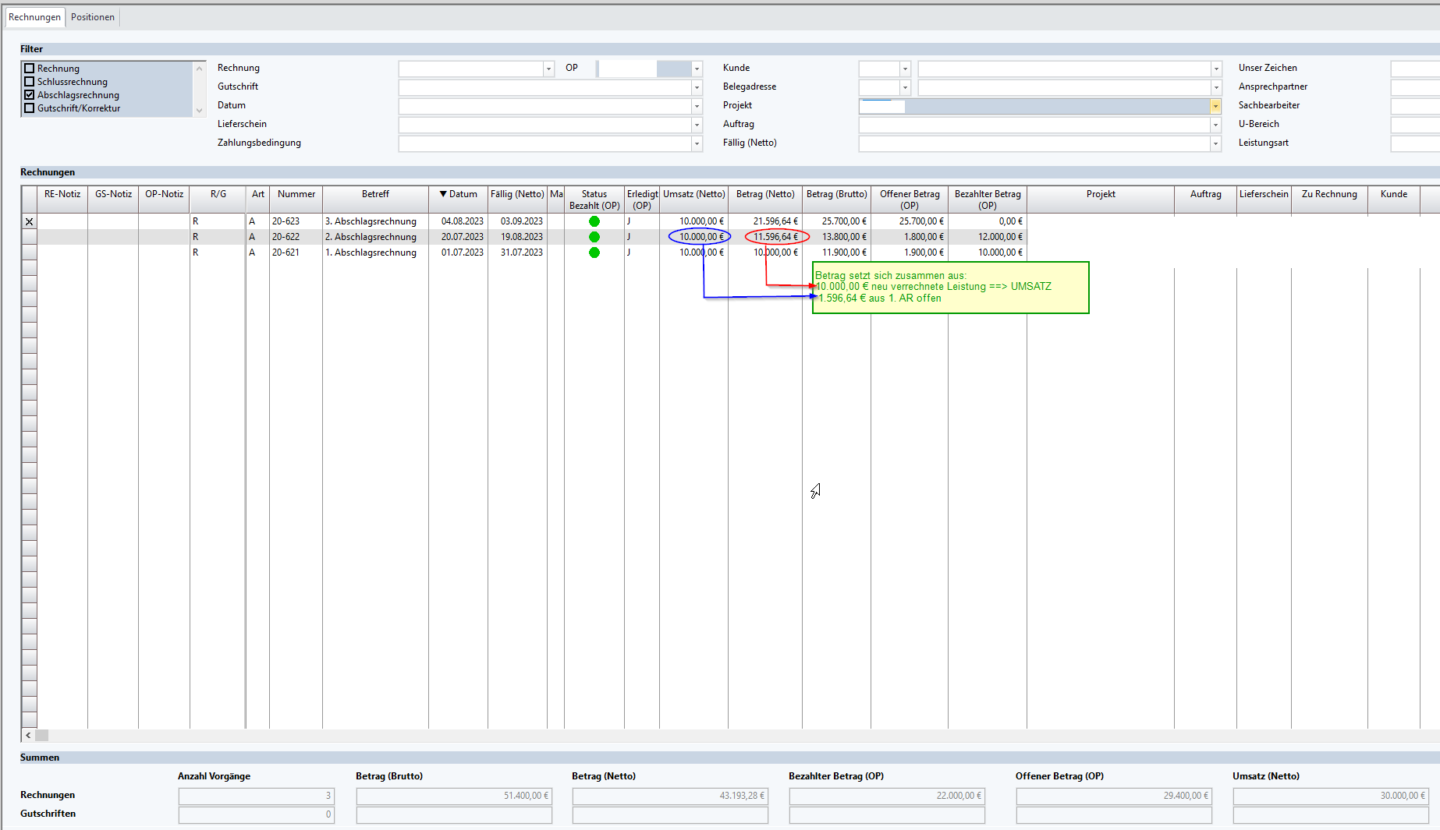Open the Datum filter dropdown

pos(697,106)
